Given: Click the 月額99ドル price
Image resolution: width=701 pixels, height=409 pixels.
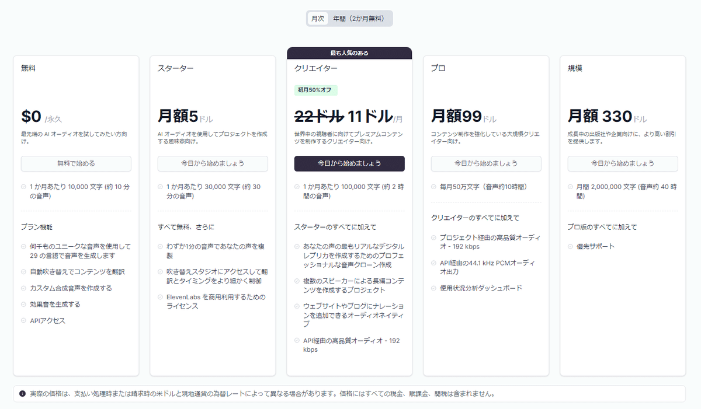Looking at the screenshot, I should pos(464,117).
